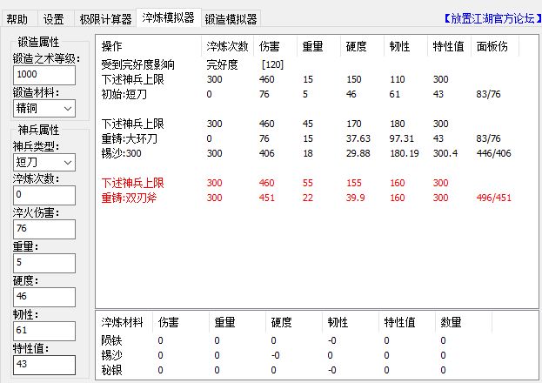Screen dimensions: 542x383
Task: Expand the 锻造材料 dropdown showing 精铜
Action: (44, 108)
